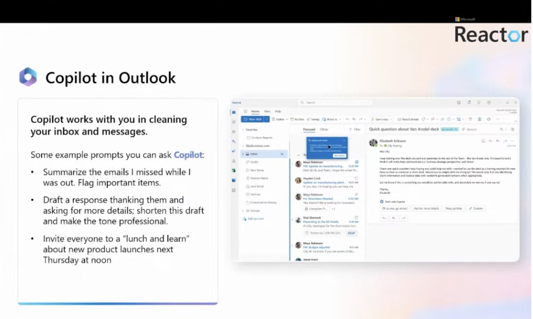Expand the Groups folder
This screenshot has height=319, width=533.
243,211
